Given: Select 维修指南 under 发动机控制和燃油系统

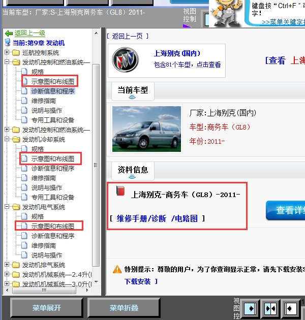Looking at the screenshot, I should pyautogui.click(x=44, y=101).
